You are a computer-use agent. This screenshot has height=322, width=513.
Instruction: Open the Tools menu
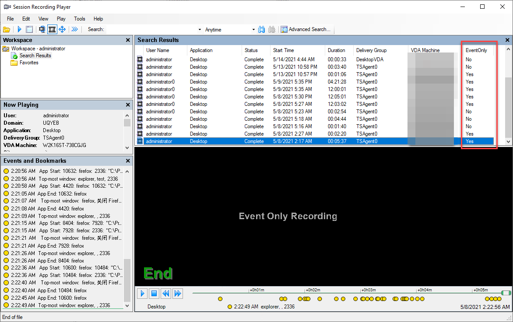tap(79, 19)
